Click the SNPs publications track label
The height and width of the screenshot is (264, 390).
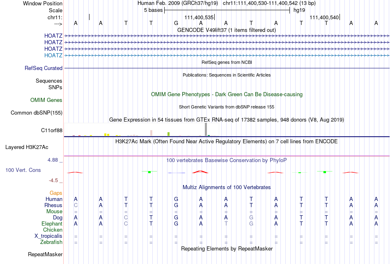[55, 87]
